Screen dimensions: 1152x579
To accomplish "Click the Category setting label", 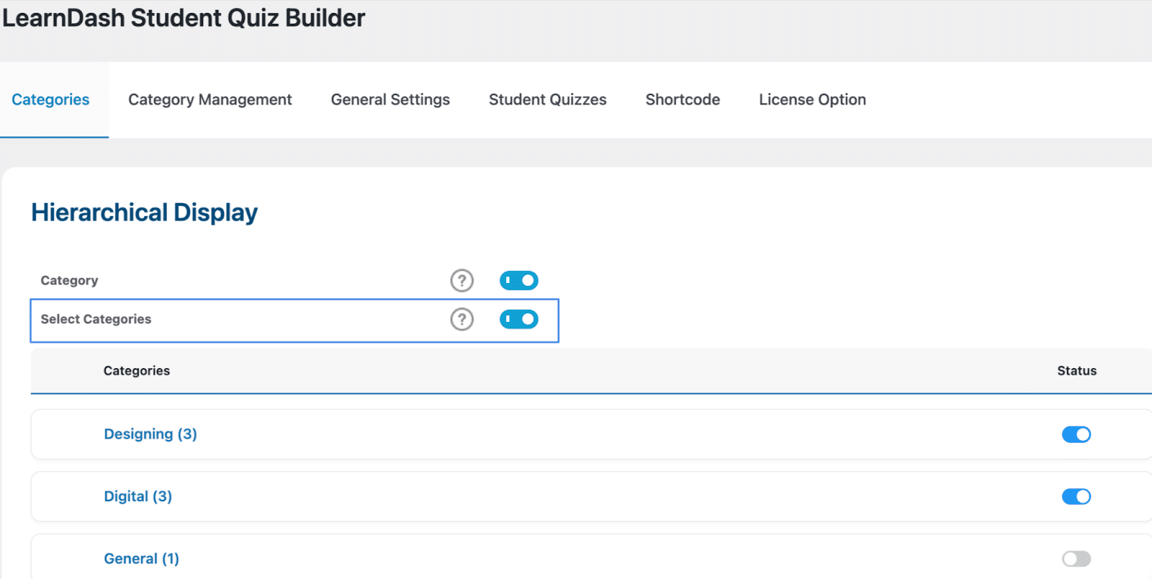I will click(69, 280).
